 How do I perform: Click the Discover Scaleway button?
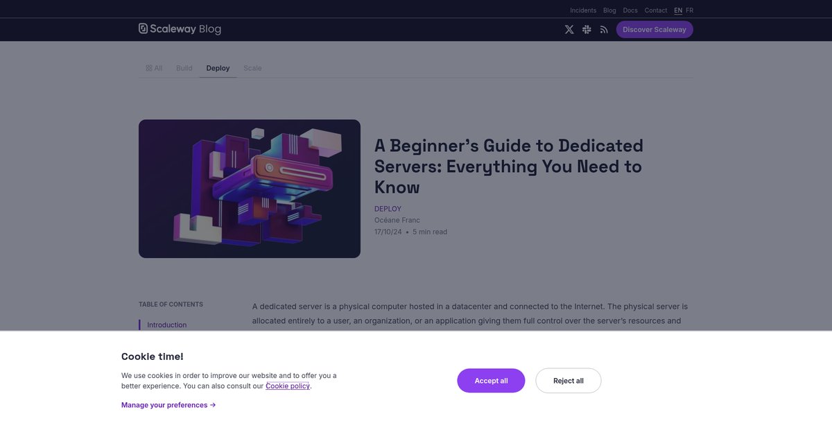click(x=655, y=29)
